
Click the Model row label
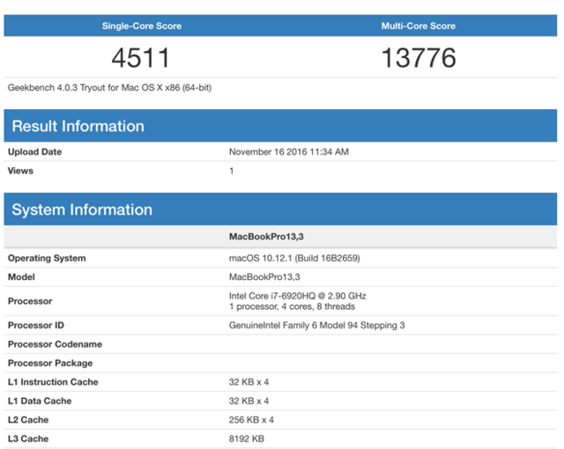coord(21,277)
